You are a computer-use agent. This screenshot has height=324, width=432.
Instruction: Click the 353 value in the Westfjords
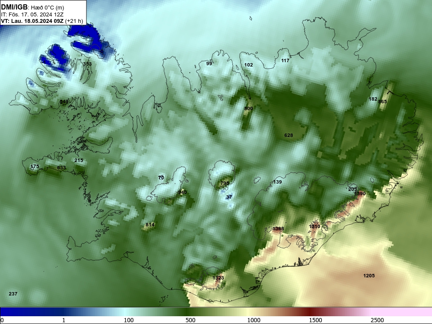pos(87,64)
